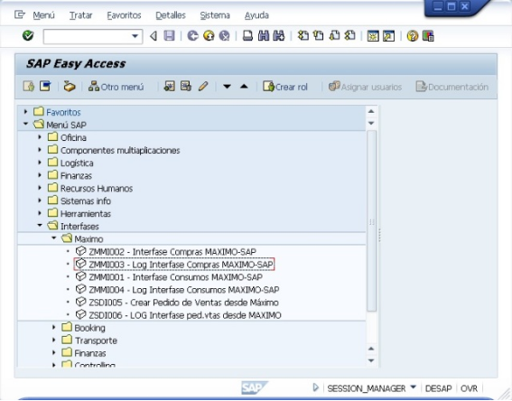Click the Delete Favorites icon

[x=186, y=87]
